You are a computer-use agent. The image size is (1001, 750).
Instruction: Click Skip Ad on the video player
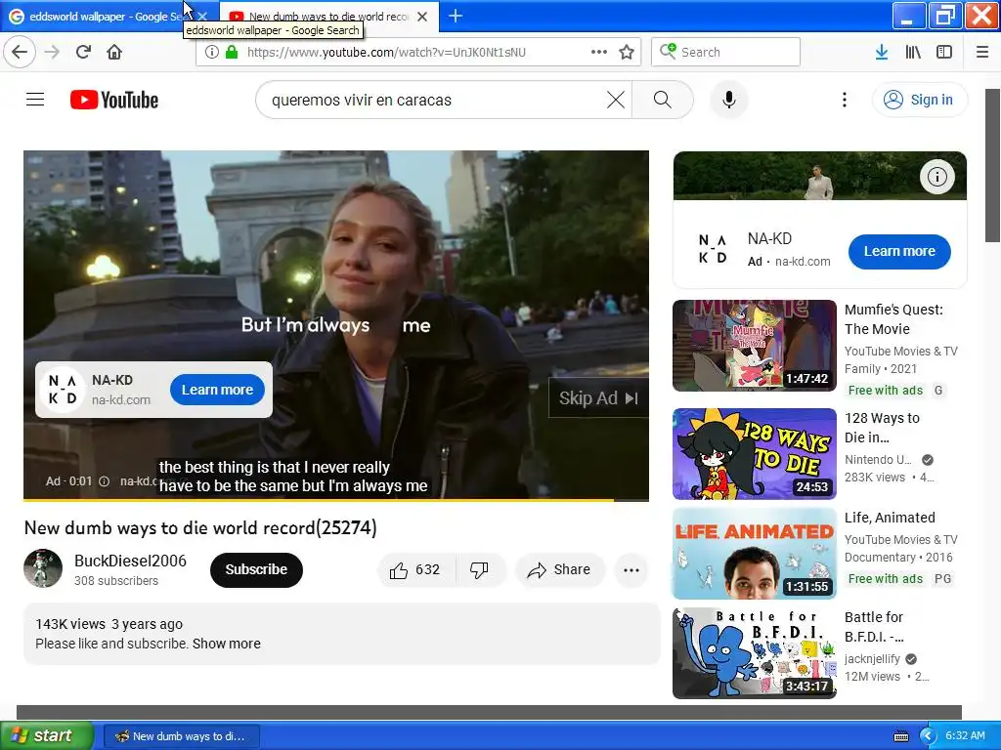[x=598, y=398]
